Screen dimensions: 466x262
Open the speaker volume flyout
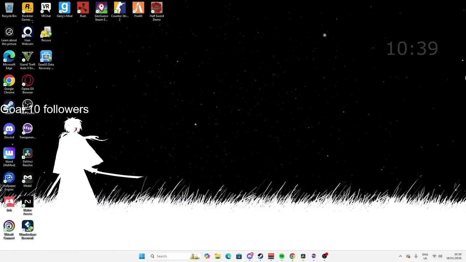(x=440, y=256)
